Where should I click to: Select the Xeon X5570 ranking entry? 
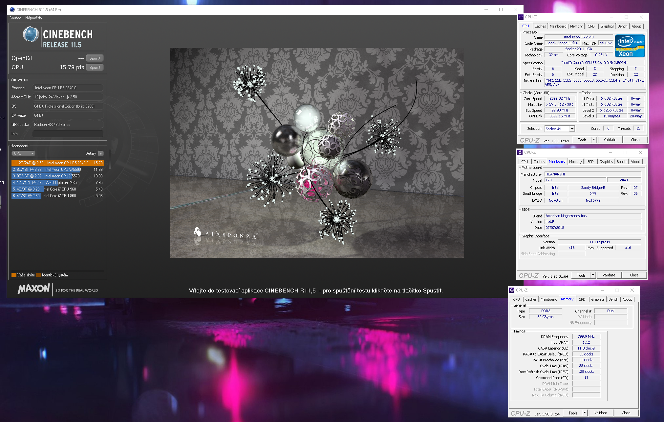(58, 176)
